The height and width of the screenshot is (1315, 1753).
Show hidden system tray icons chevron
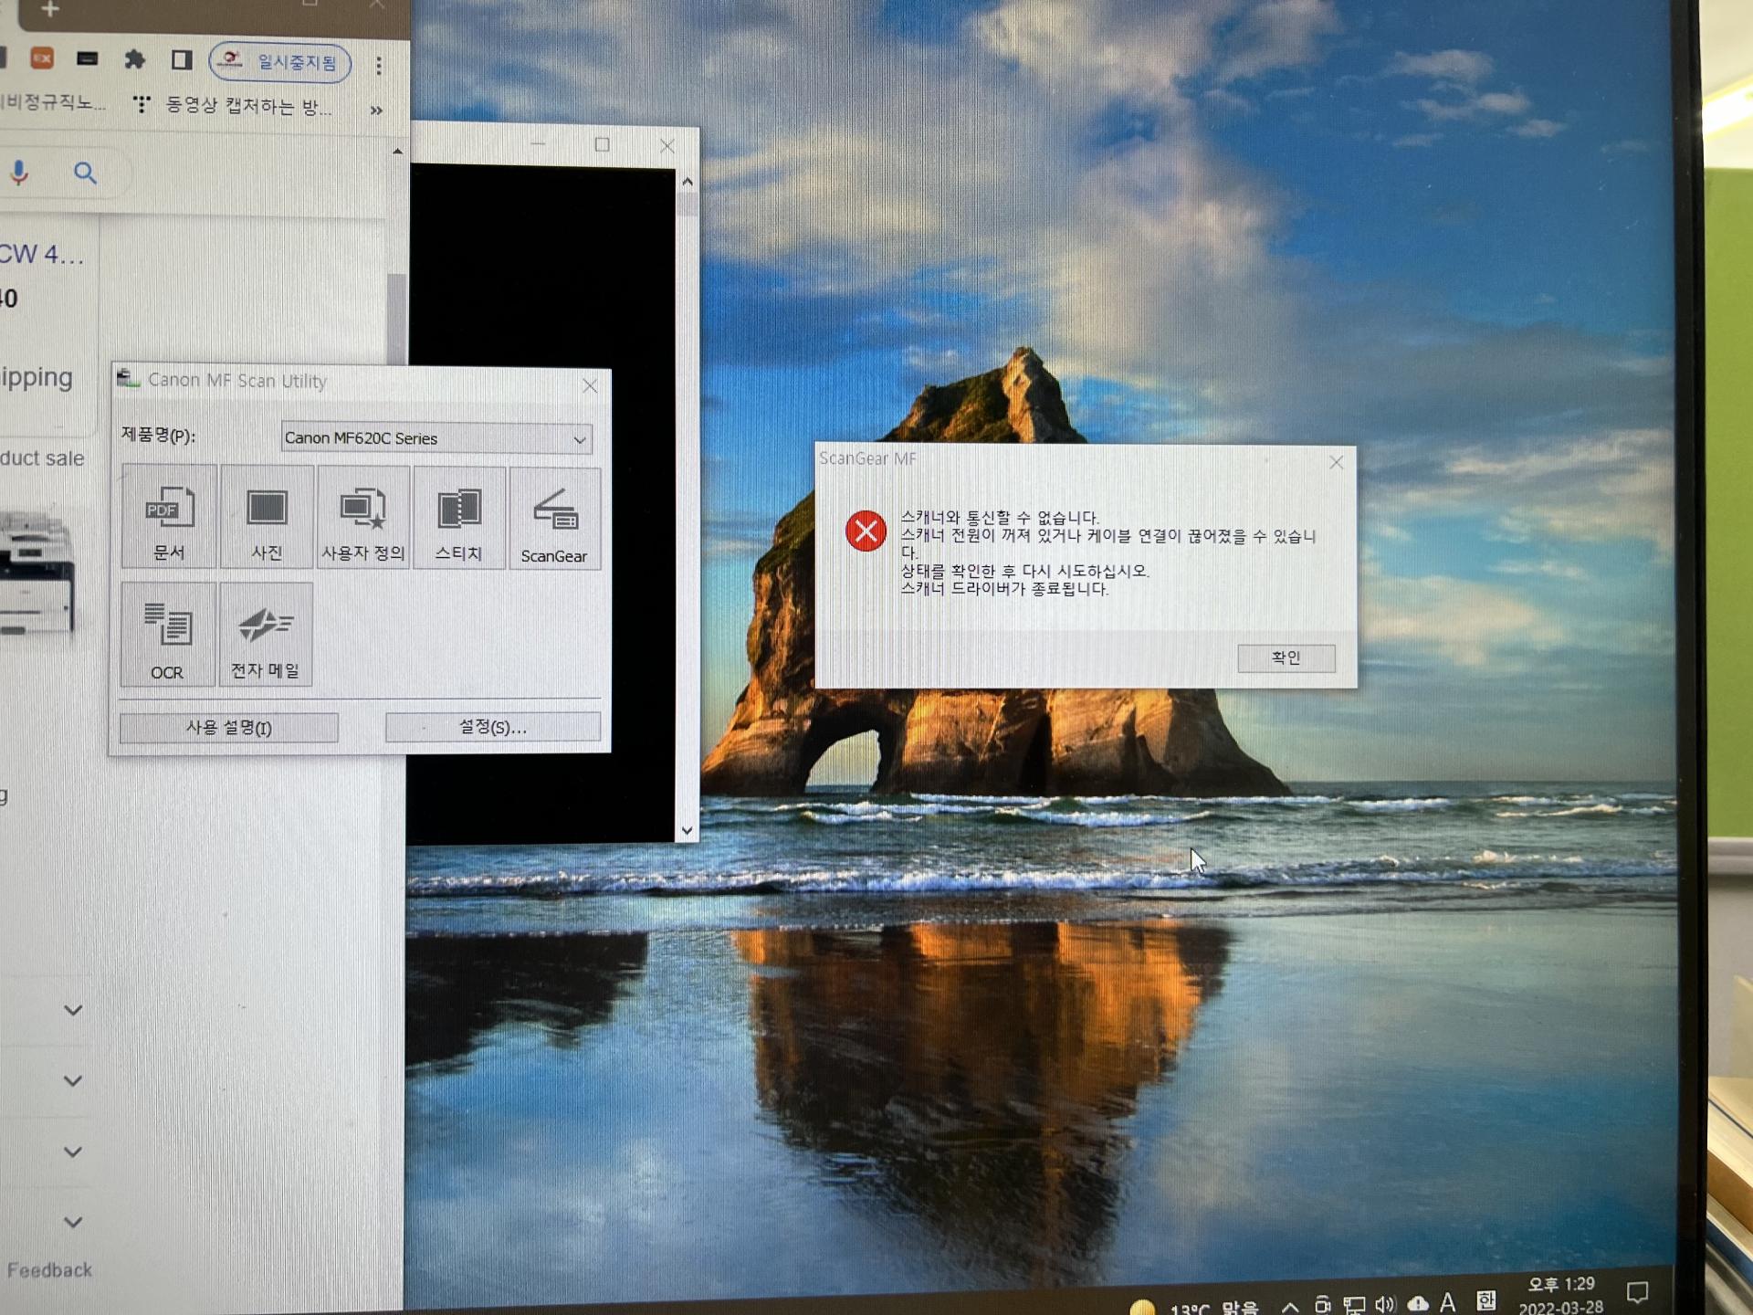1289,1306
